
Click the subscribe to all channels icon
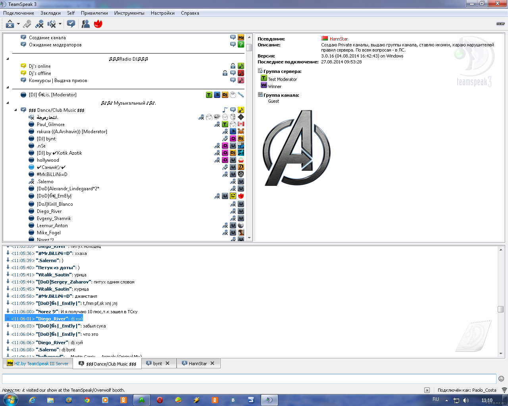click(71, 24)
